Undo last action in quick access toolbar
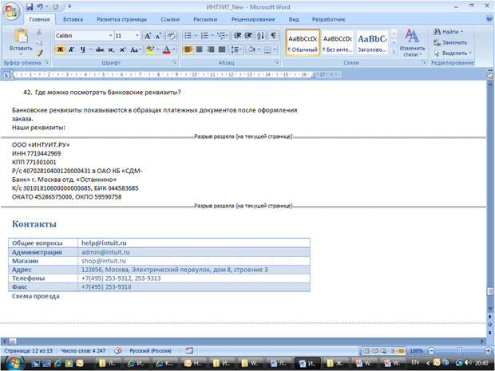495x371 pixels. pos(40,6)
